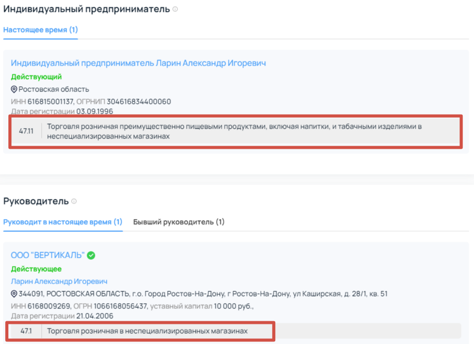Screen dimensions: 474x344
Task: Click info icon next to Руководитель heading
Action: (74, 201)
